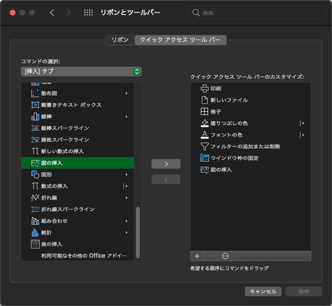Screen dimensions: 332x306
Task: Click the 散布図 scatter chart icon
Action: coord(35,93)
